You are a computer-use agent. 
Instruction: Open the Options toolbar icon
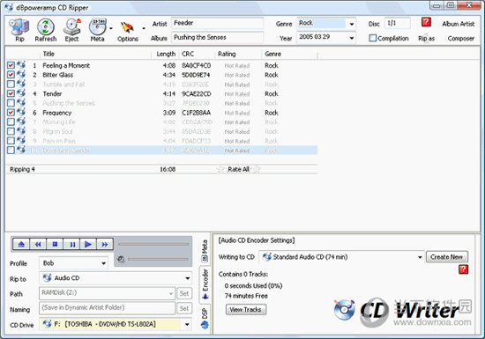pos(128,30)
